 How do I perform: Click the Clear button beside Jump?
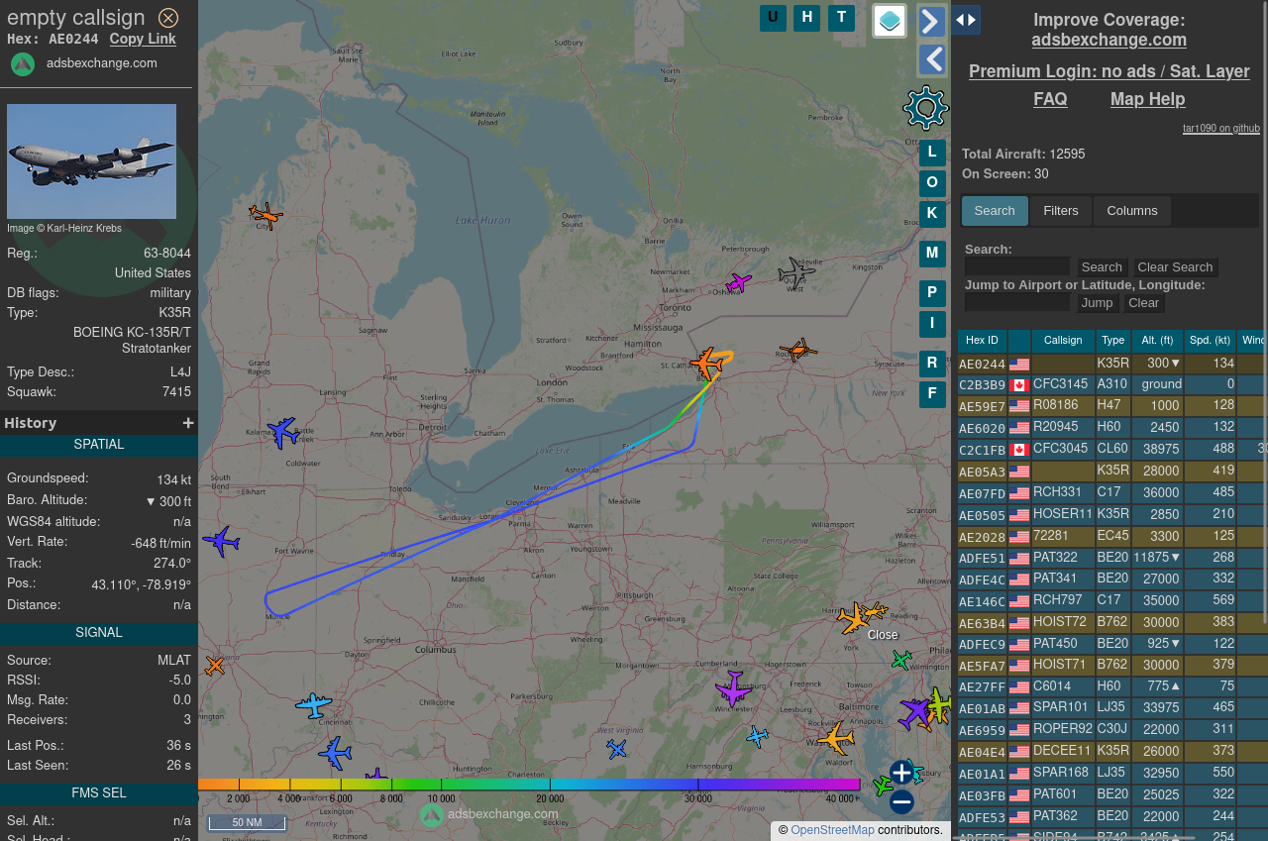[1143, 303]
